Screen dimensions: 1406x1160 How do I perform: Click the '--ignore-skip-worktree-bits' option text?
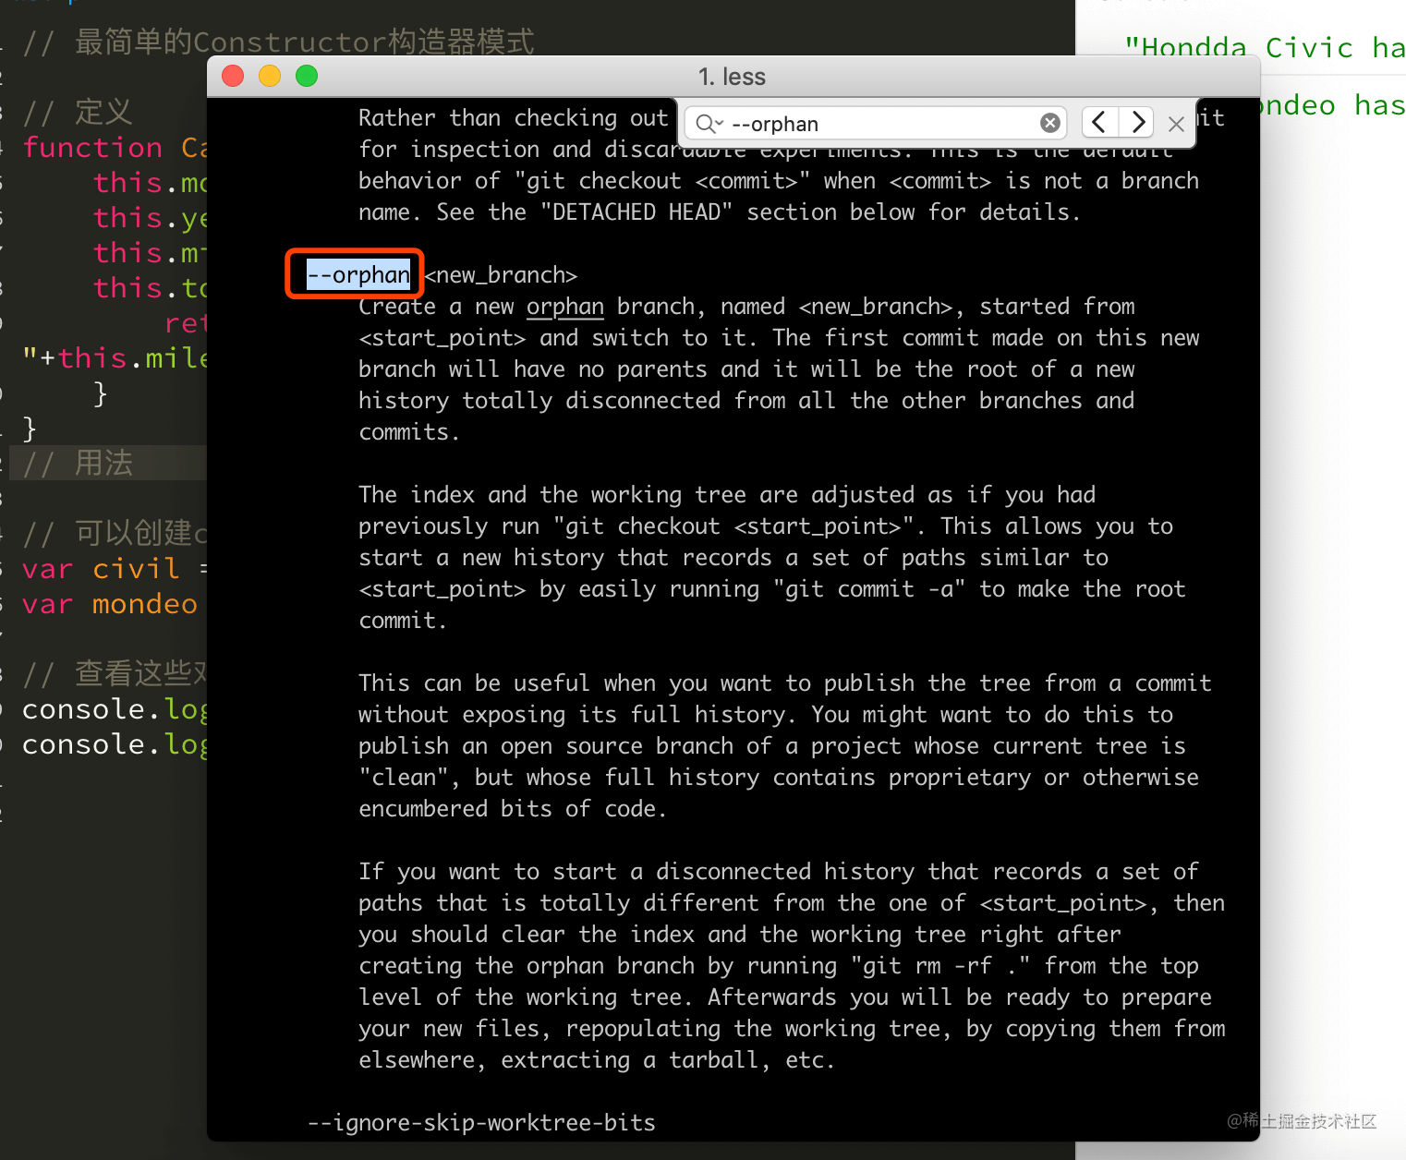(x=480, y=1122)
